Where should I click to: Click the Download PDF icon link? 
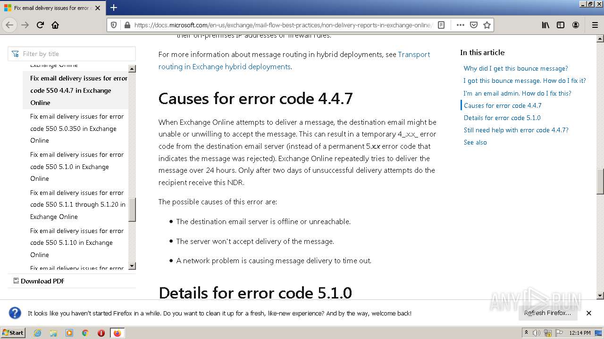pyautogui.click(x=39, y=281)
